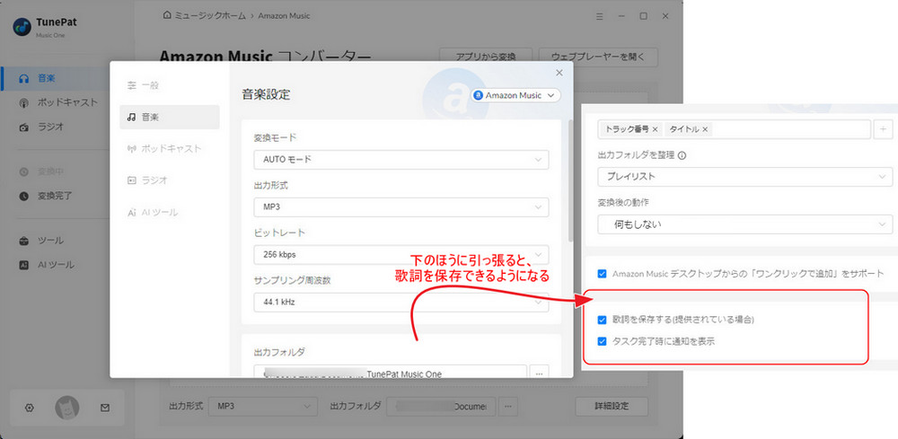Click the plus button to add filename tag
This screenshot has width=898, height=439.
(883, 129)
